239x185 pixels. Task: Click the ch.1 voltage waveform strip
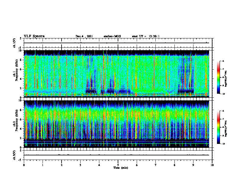point(118,43)
